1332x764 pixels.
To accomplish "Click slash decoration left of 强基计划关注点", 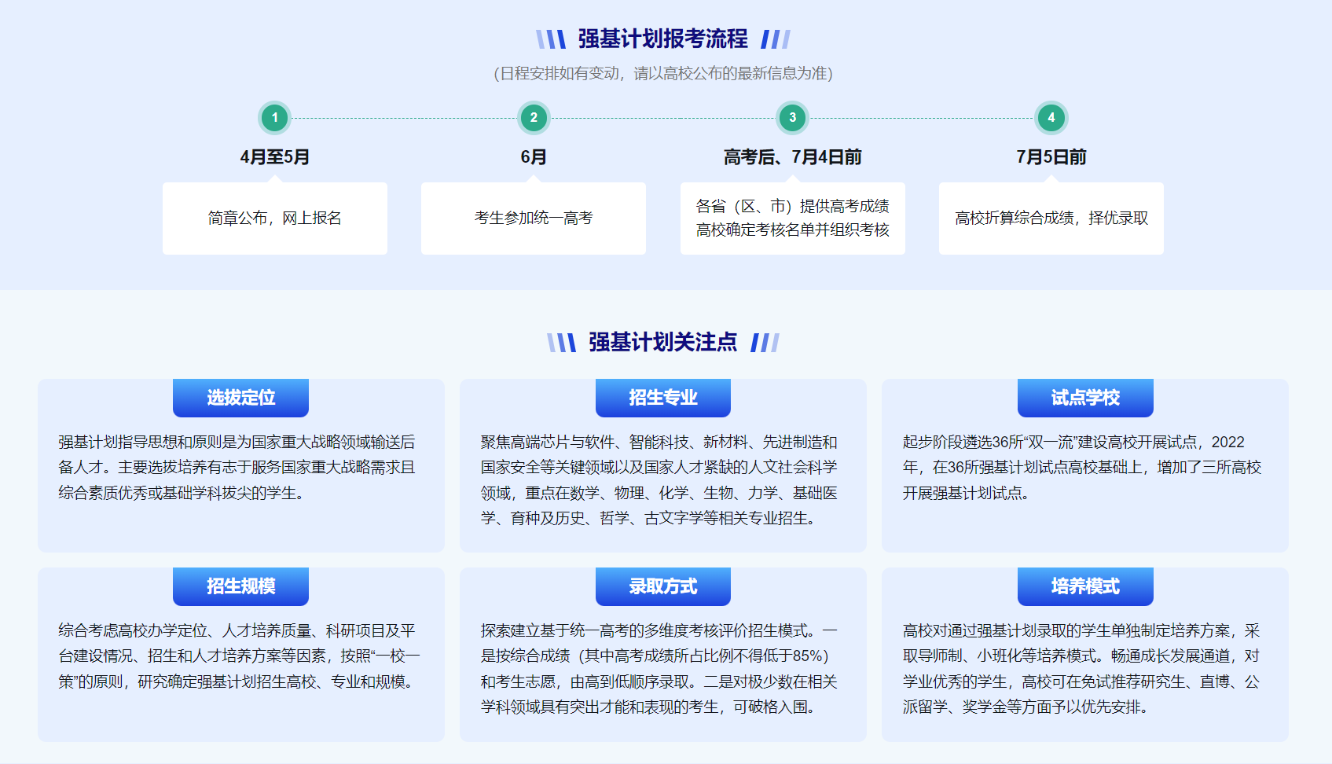I will (561, 343).
